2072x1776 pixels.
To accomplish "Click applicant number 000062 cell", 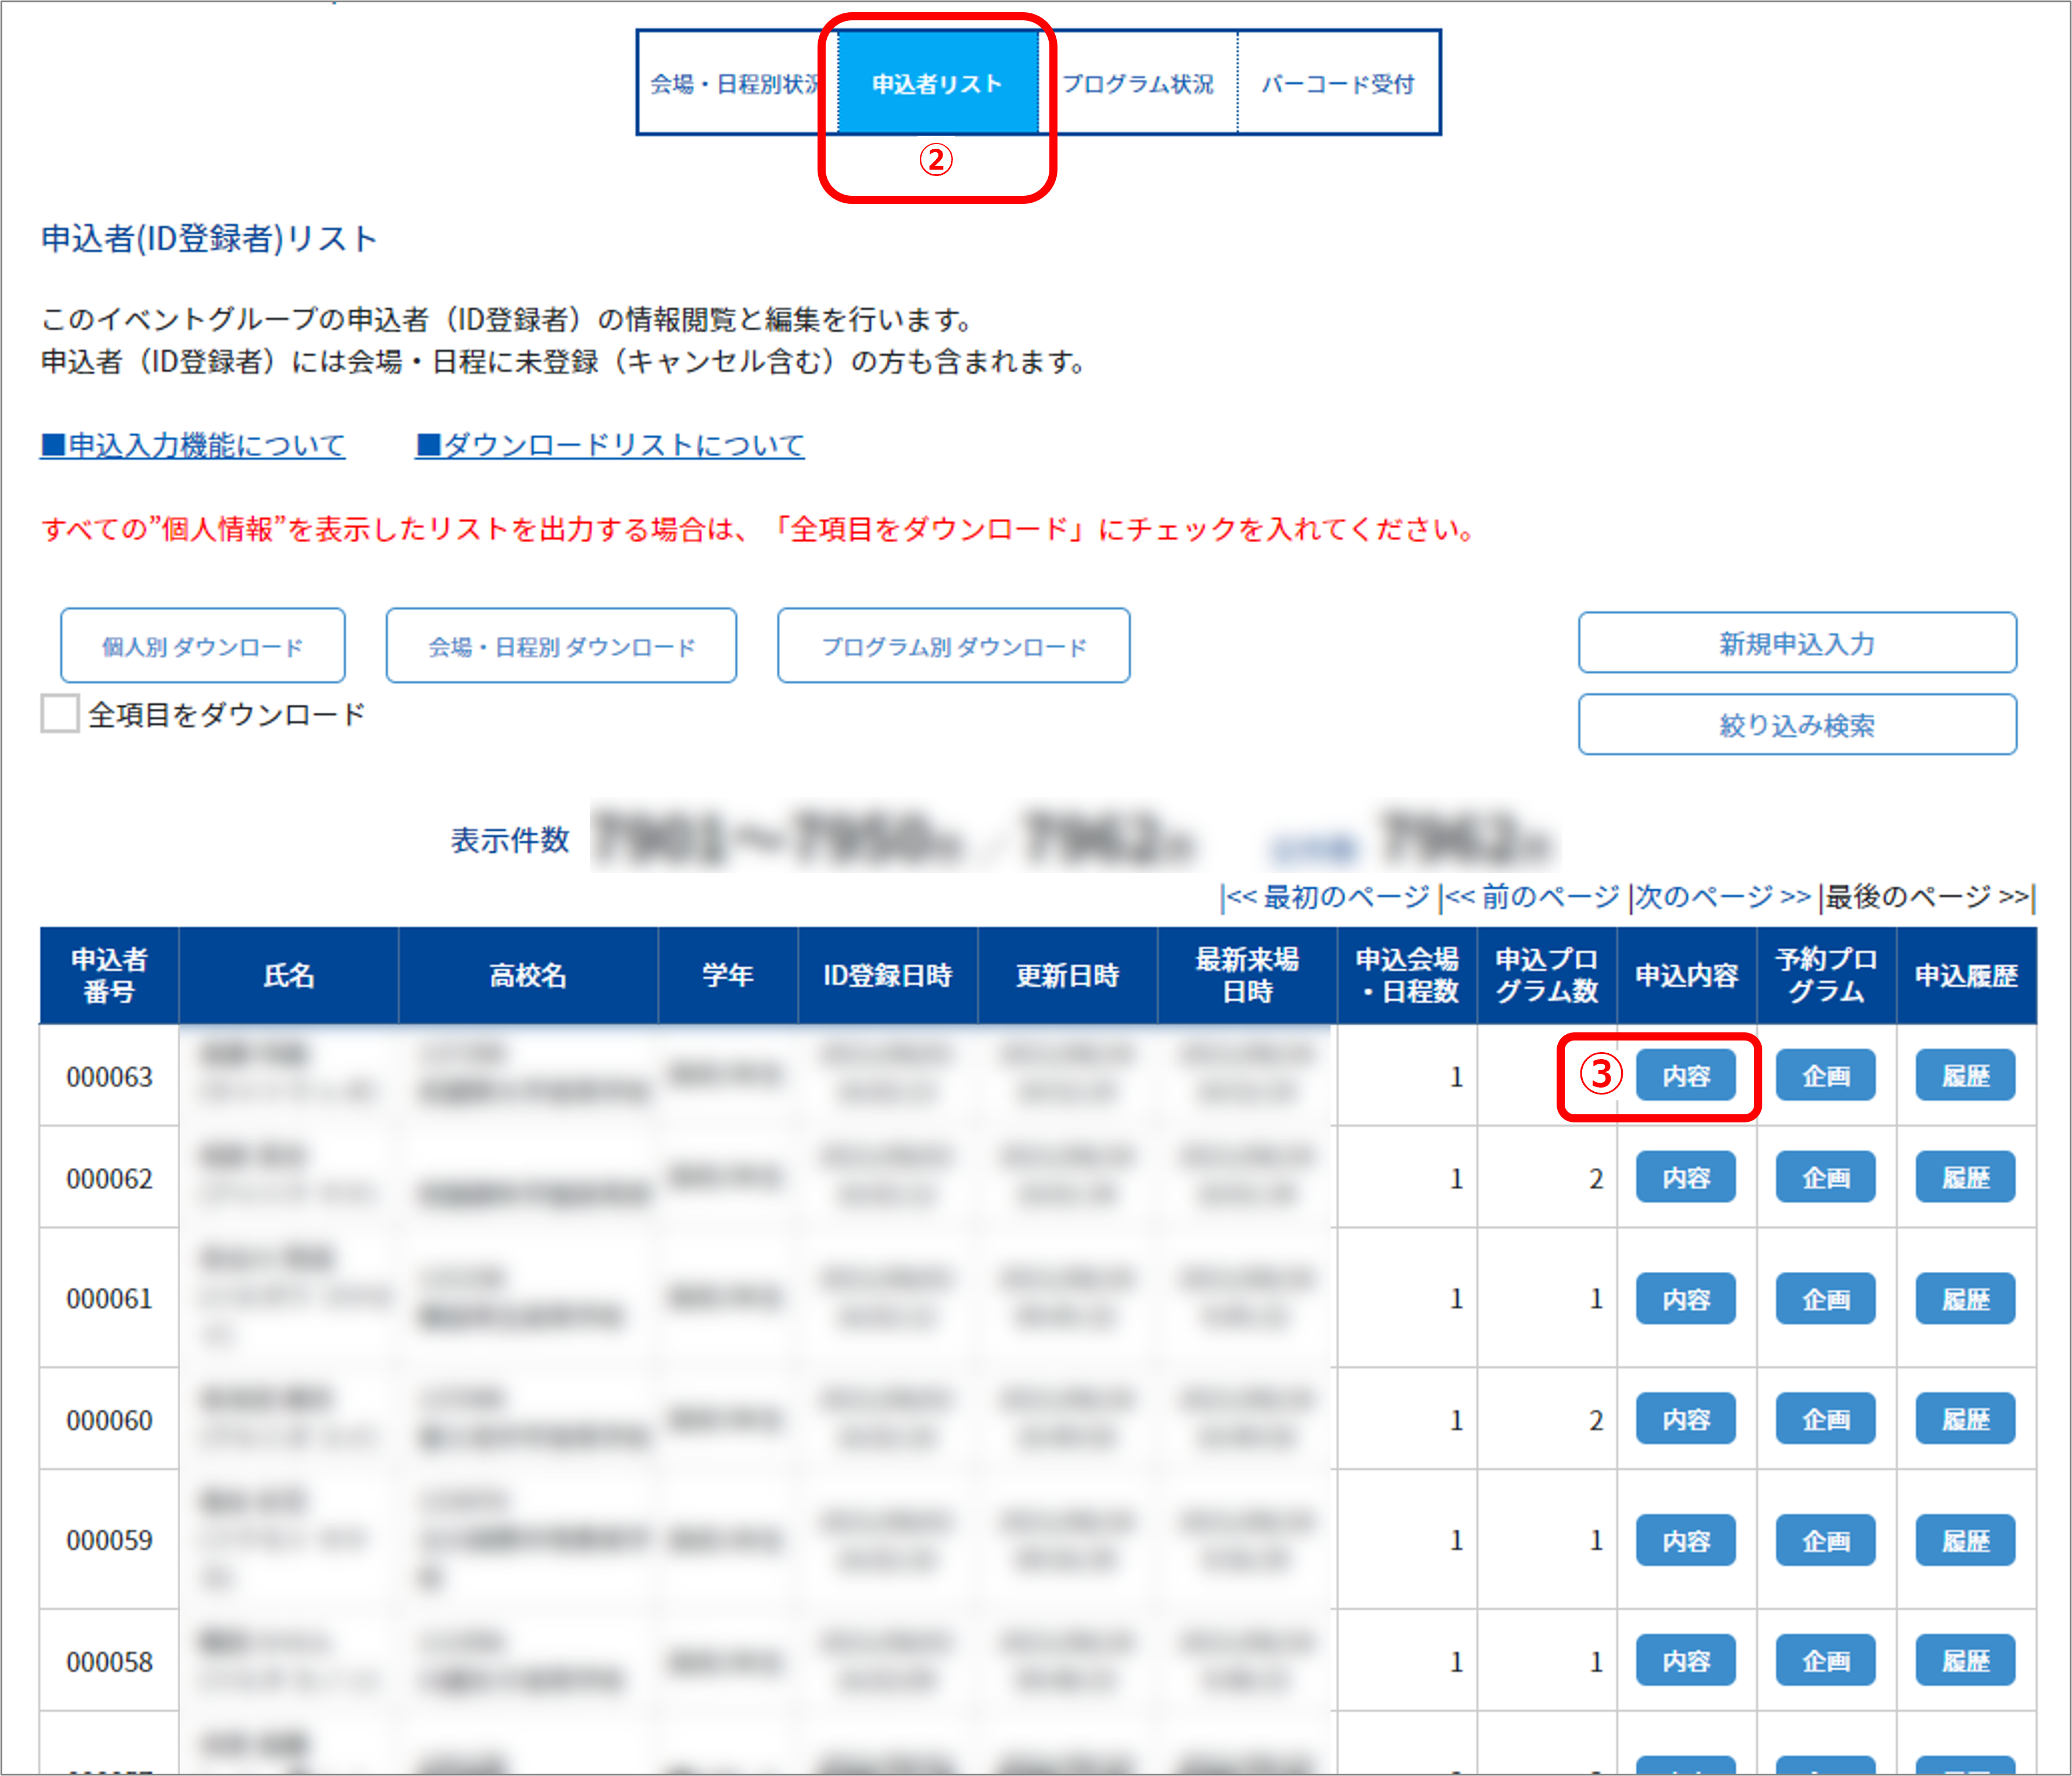I will 109,1178.
